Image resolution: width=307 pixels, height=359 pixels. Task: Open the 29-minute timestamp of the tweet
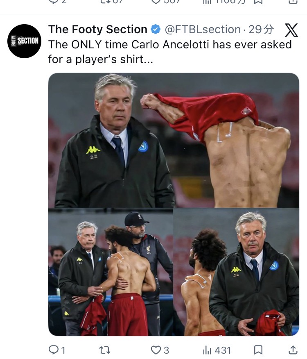(261, 30)
